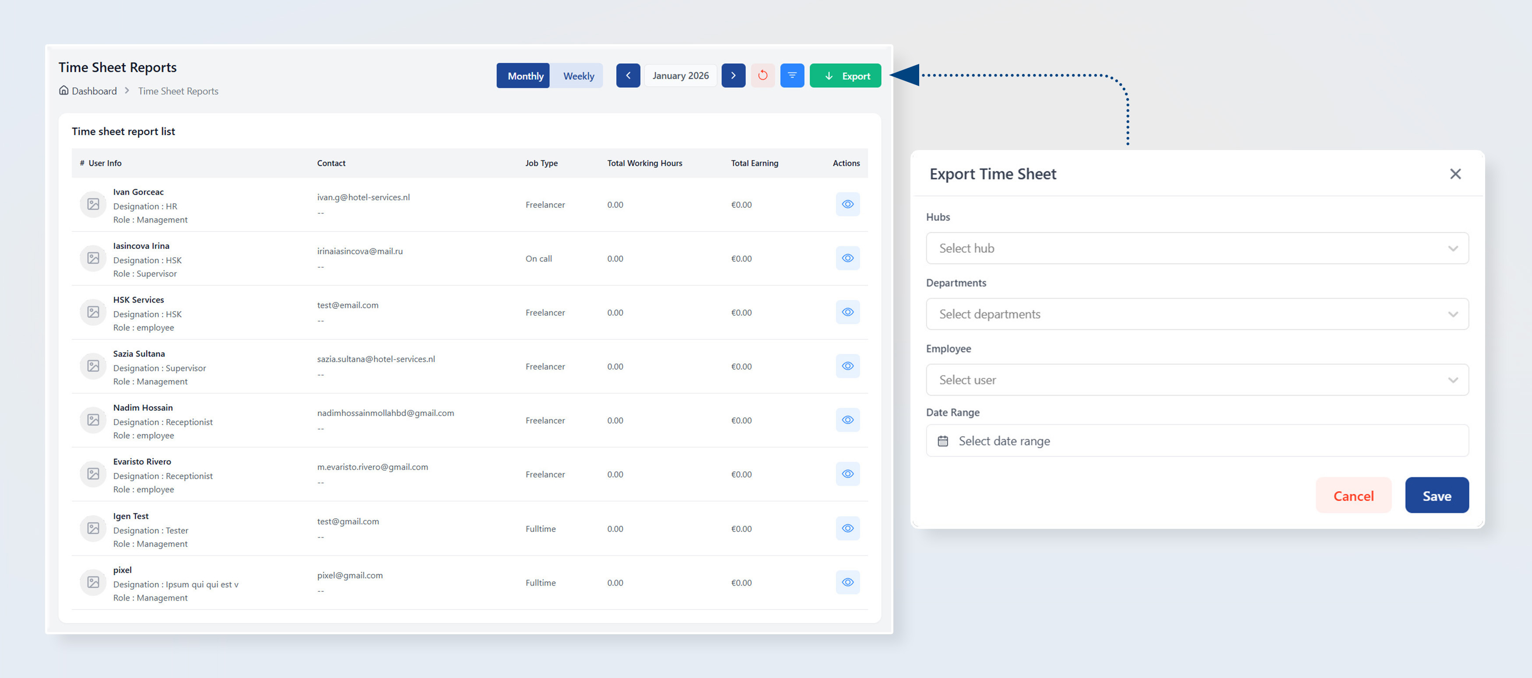Click the refresh icon beside the filter
The height and width of the screenshot is (678, 1532).
tap(763, 76)
